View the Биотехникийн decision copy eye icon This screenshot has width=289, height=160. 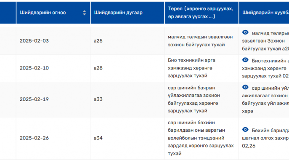click(x=245, y=60)
